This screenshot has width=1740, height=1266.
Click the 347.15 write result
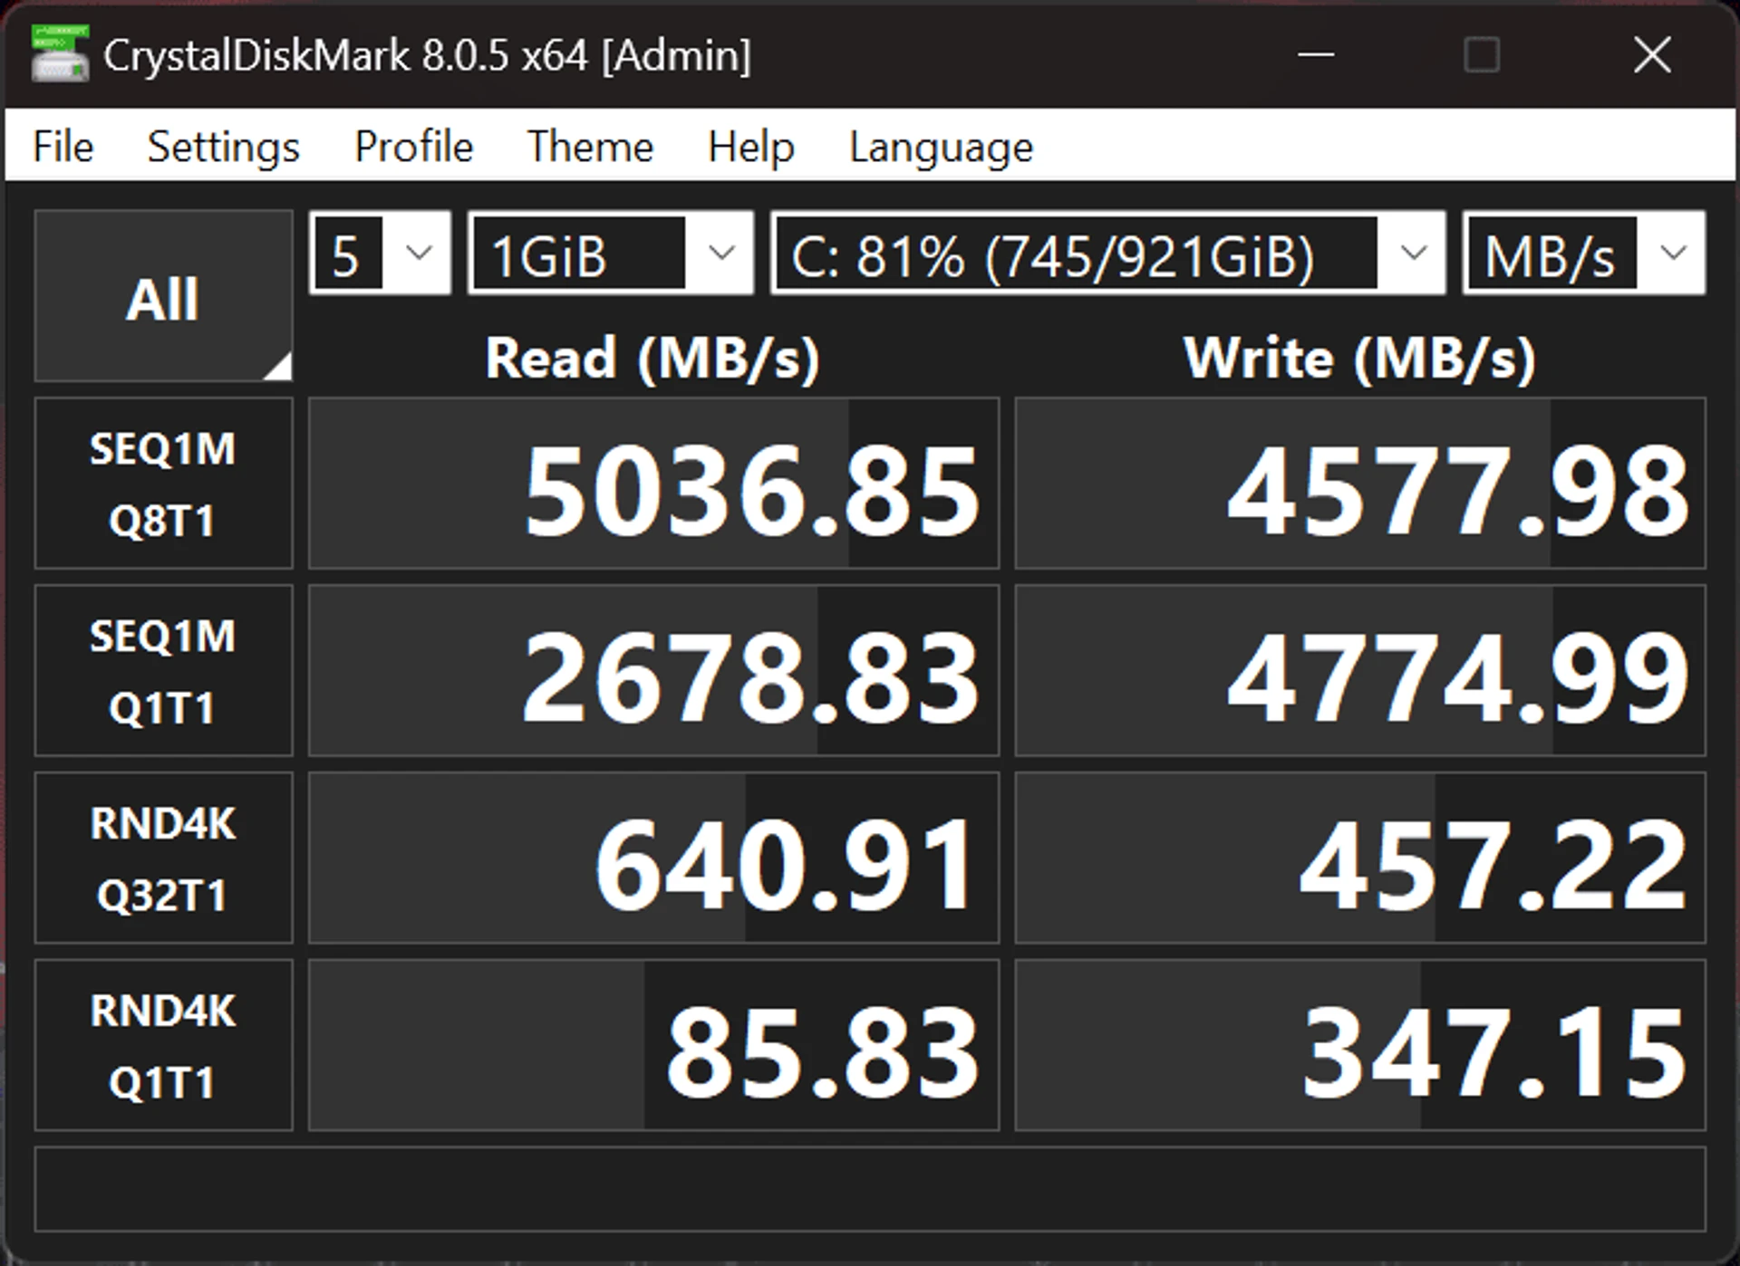tap(1360, 1046)
